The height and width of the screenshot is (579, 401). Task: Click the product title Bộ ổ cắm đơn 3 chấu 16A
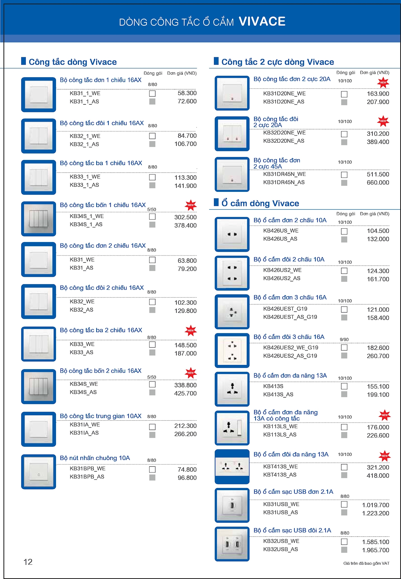coord(290,297)
